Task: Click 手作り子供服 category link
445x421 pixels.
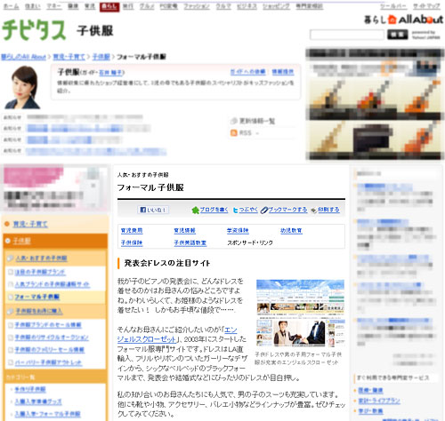Action: 30,389
